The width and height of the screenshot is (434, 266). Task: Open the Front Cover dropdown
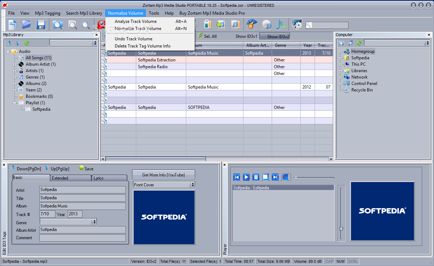pos(193,185)
